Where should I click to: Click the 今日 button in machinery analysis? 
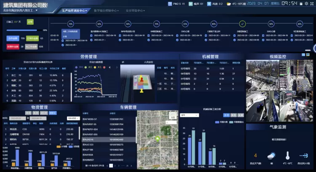(225, 115)
